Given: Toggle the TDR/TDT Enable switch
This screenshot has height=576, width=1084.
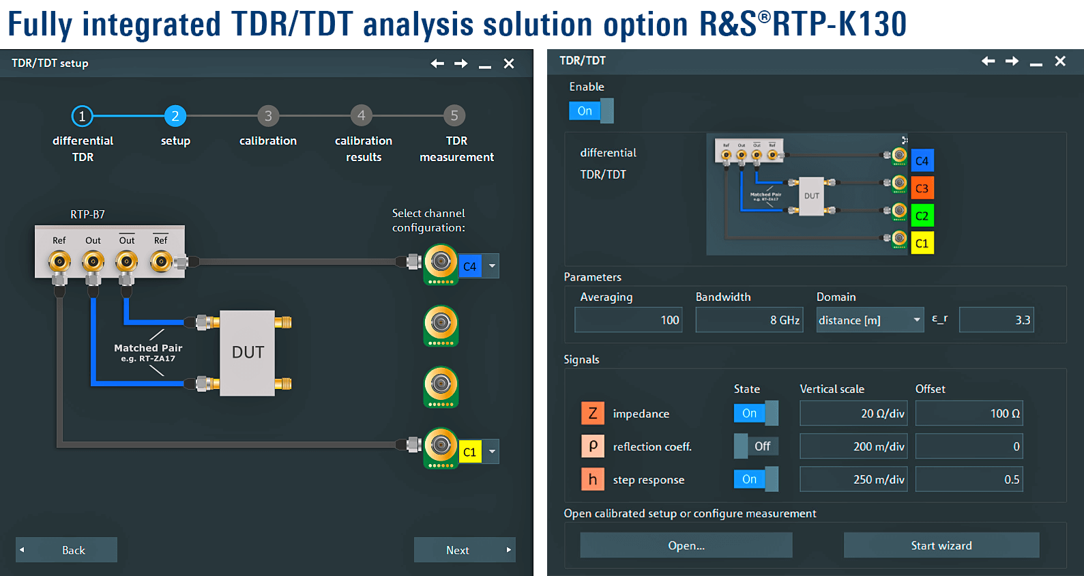Looking at the screenshot, I should click(591, 111).
